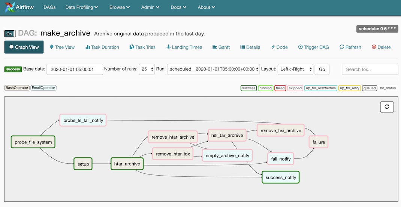The image size is (401, 207).
Task: Switch to the Gantt chart view
Action: tap(221, 47)
